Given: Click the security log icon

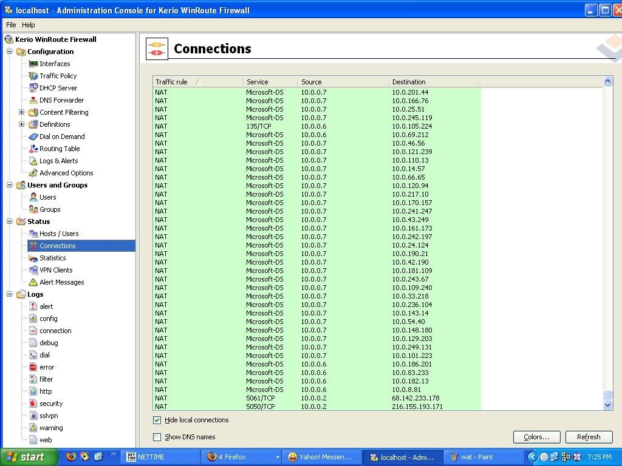Looking at the screenshot, I should tap(33, 404).
